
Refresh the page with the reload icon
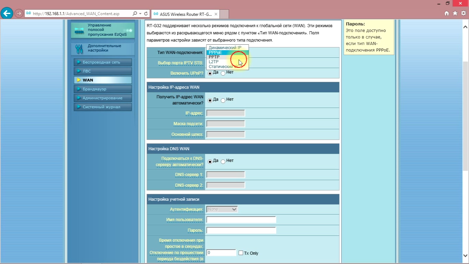[x=146, y=14]
